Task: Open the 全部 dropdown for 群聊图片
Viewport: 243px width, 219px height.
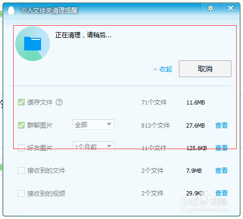Action: coord(94,124)
